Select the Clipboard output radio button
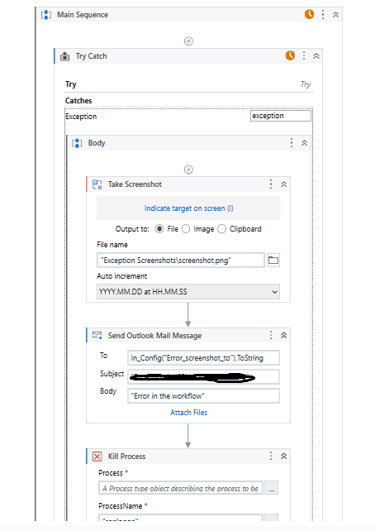This screenshot has width=375, height=531. [222, 229]
